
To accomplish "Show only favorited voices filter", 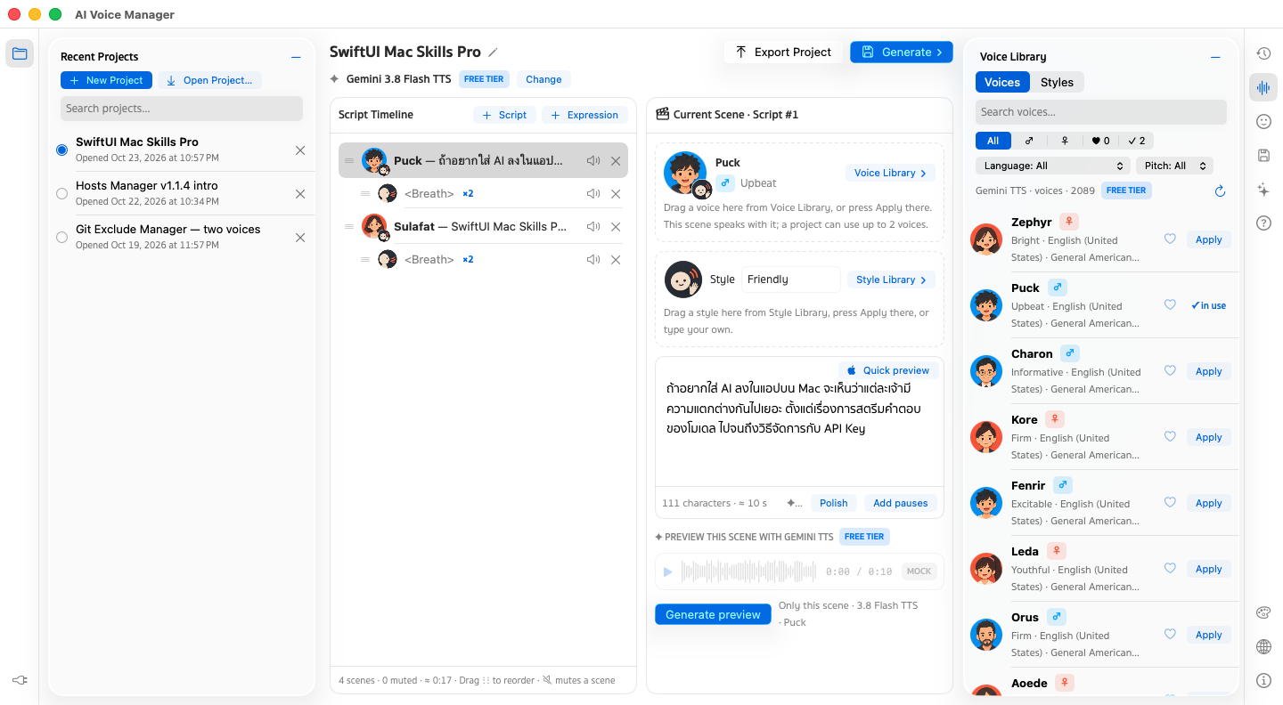I will tap(1100, 141).
